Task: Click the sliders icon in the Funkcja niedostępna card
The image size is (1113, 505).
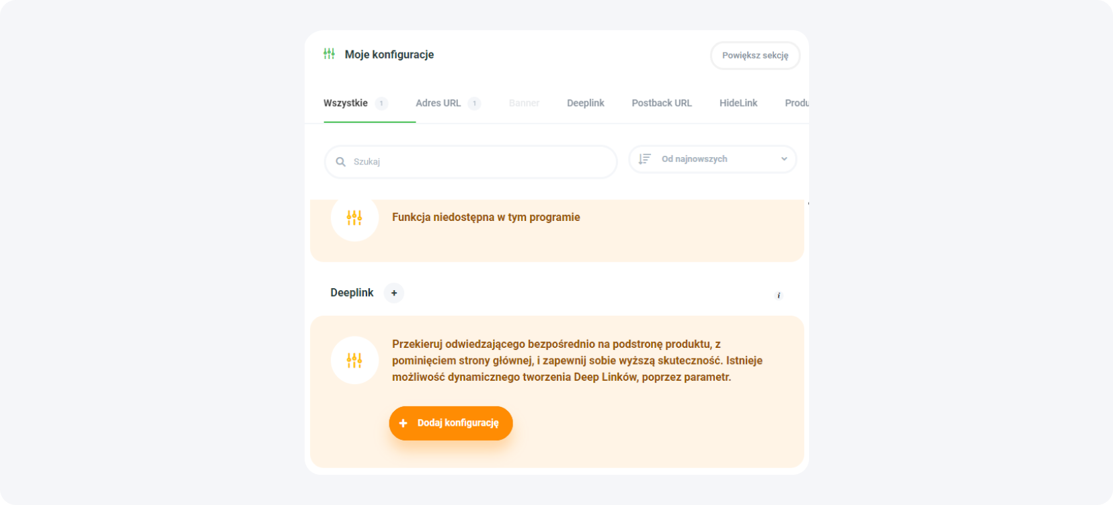Action: tap(354, 218)
